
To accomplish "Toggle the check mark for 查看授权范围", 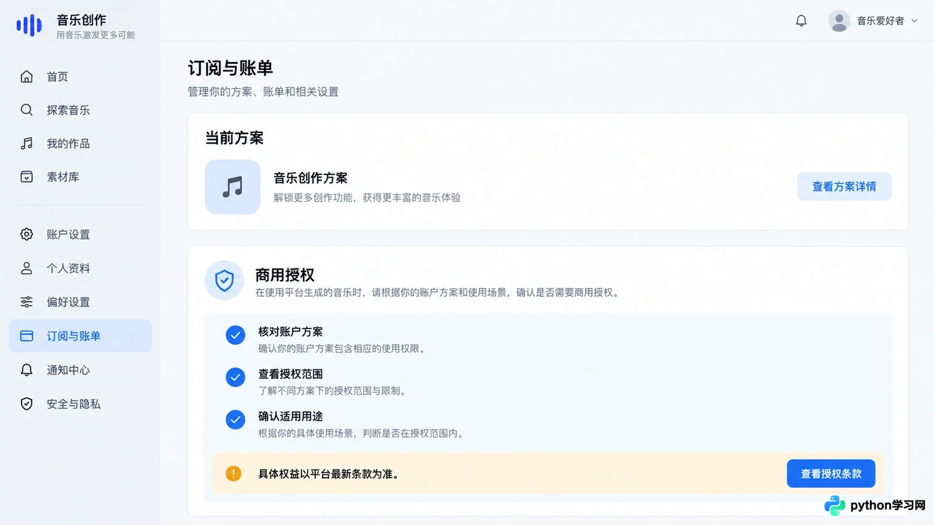I will coord(235,377).
